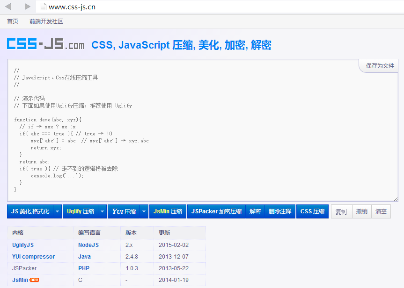This screenshot has height=288, width=404.
Task: Open the 首页 menu item
Action: click(x=13, y=21)
